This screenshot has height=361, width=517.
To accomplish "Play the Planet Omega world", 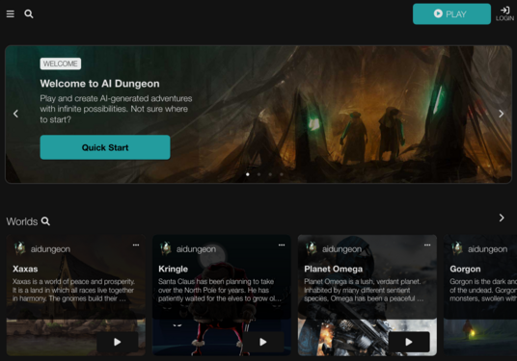I will click(x=409, y=342).
